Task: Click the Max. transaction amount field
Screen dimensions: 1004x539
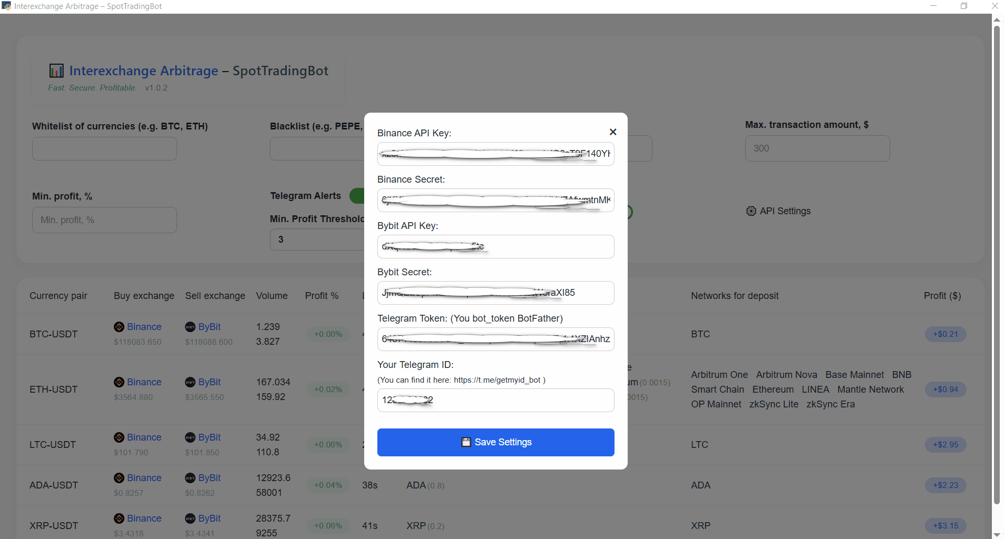Action: click(817, 148)
